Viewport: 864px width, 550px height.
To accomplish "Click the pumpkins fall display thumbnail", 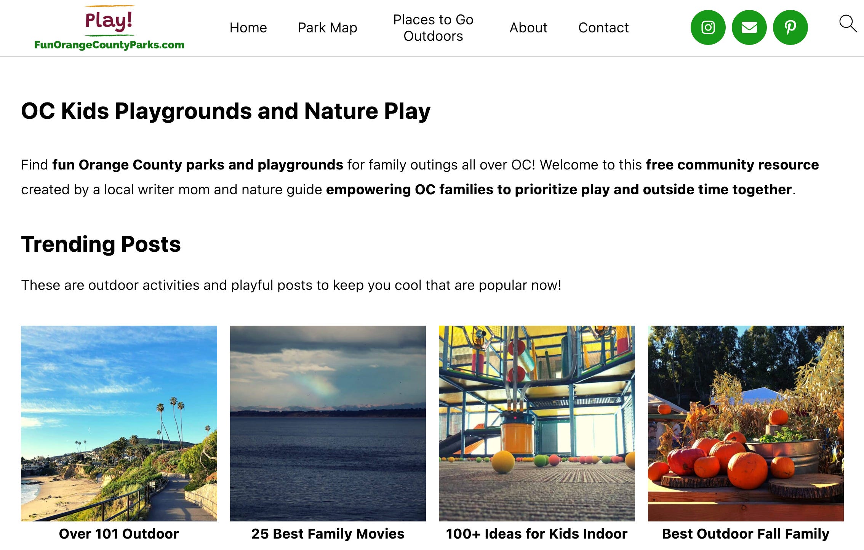I will [746, 423].
